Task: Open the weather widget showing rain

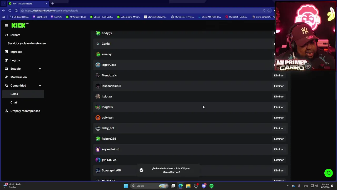Action: click(x=13, y=186)
